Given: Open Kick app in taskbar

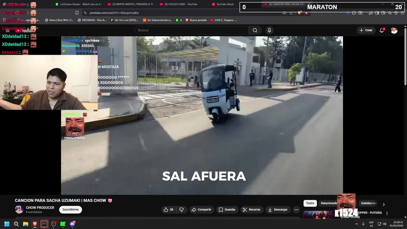Looking at the screenshot, I should click(x=63, y=224).
